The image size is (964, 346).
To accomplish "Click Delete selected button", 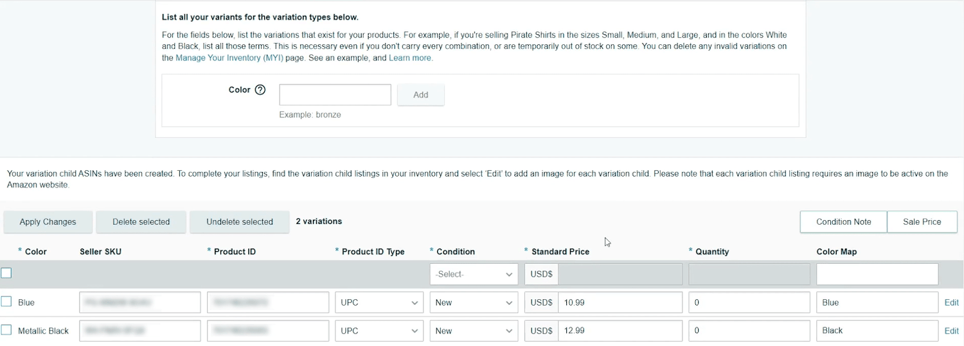I will tap(141, 221).
